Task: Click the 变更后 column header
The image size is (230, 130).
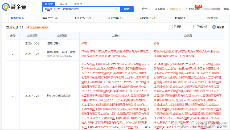Action: pos(188,35)
